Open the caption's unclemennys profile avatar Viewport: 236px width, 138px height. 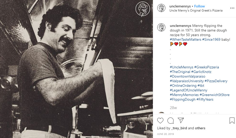161,27
